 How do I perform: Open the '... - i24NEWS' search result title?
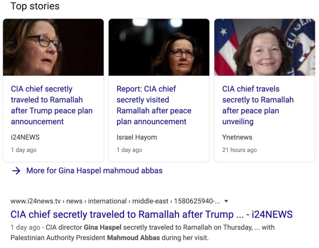click(x=151, y=214)
